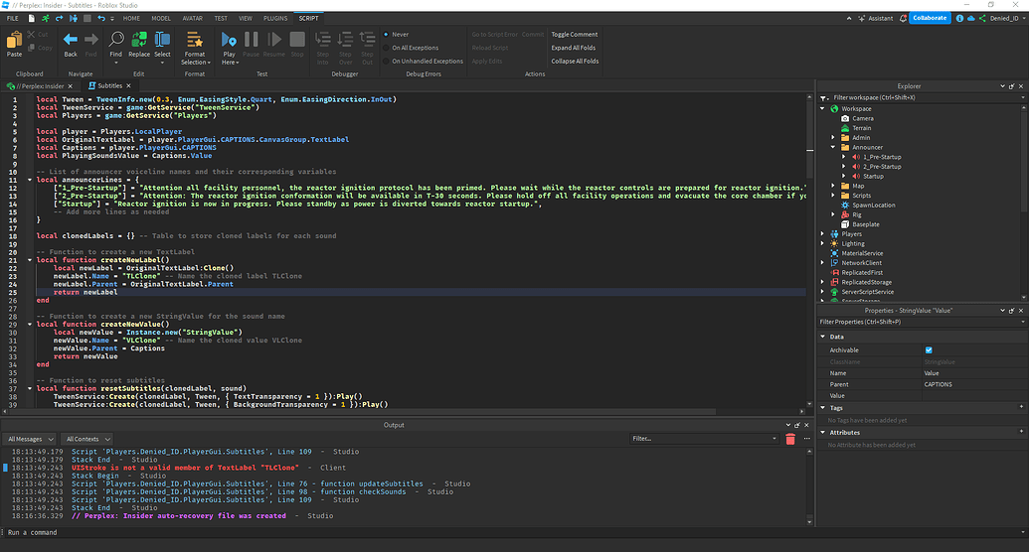The height and width of the screenshot is (552, 1029).
Task: Open the All Contexts dropdown
Action: (x=87, y=438)
